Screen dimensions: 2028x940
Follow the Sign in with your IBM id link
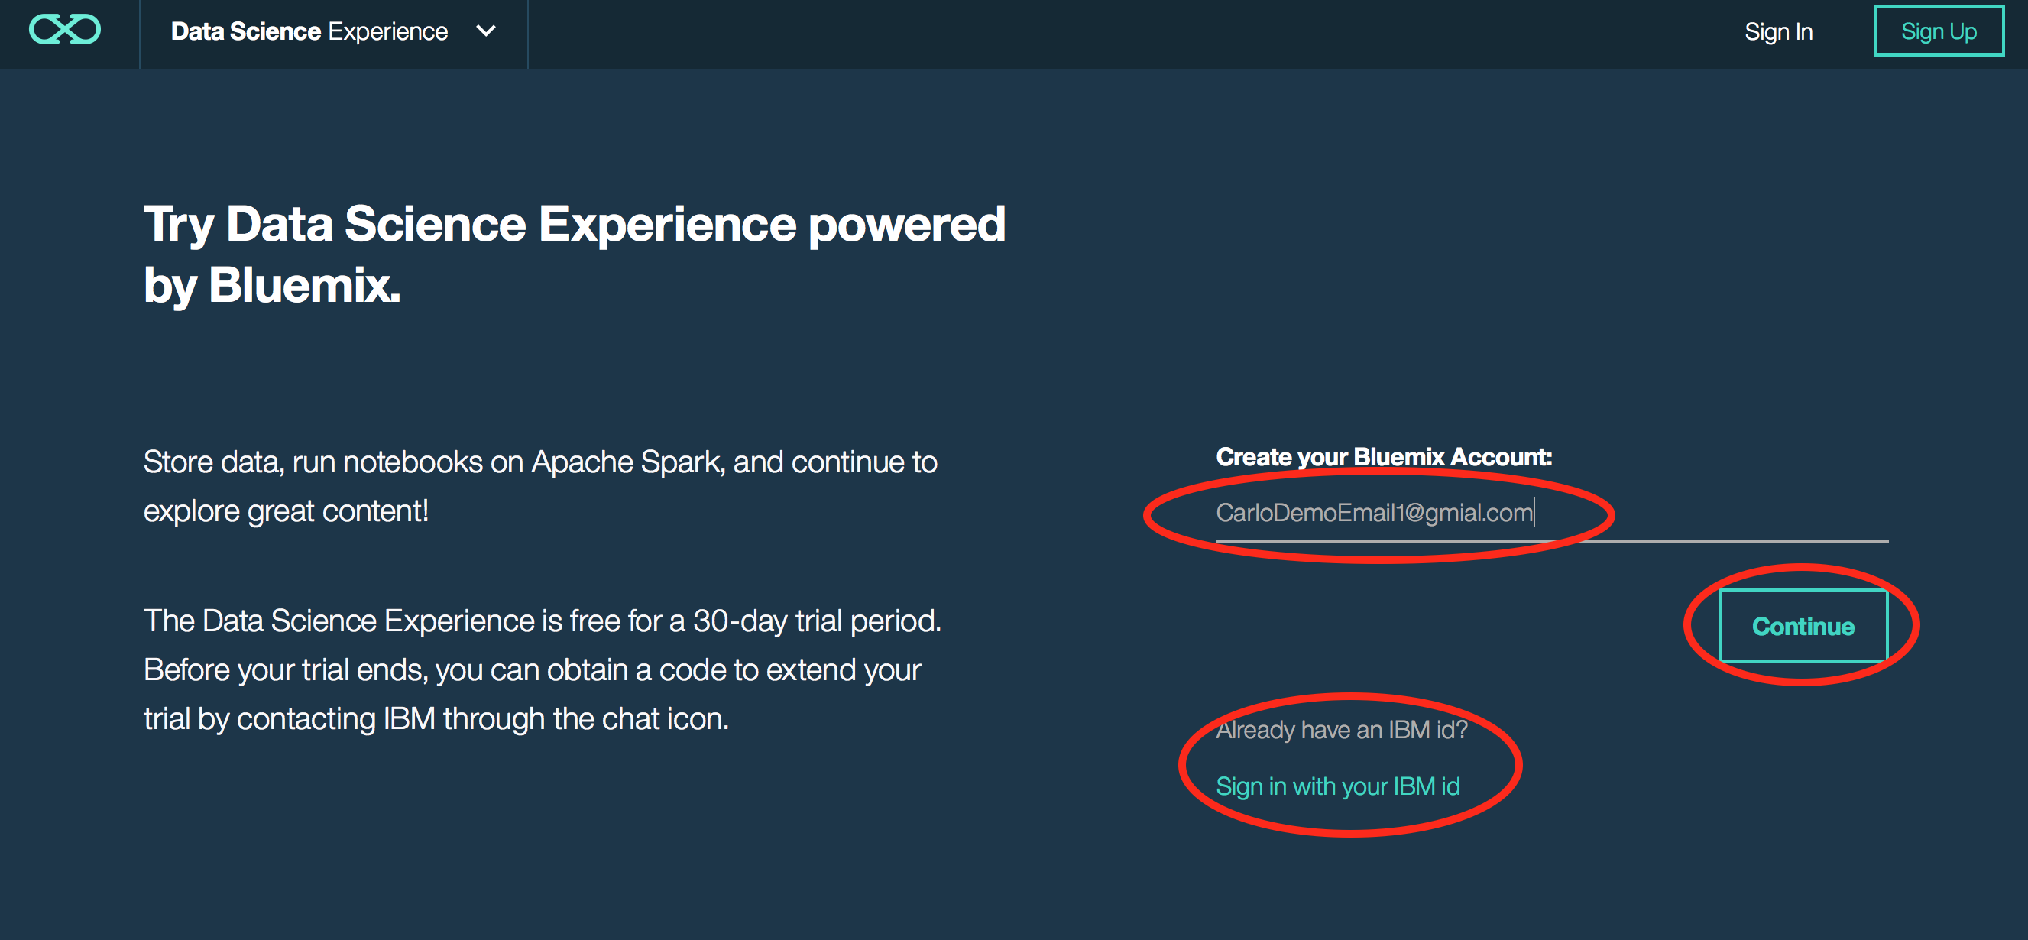(x=1336, y=786)
